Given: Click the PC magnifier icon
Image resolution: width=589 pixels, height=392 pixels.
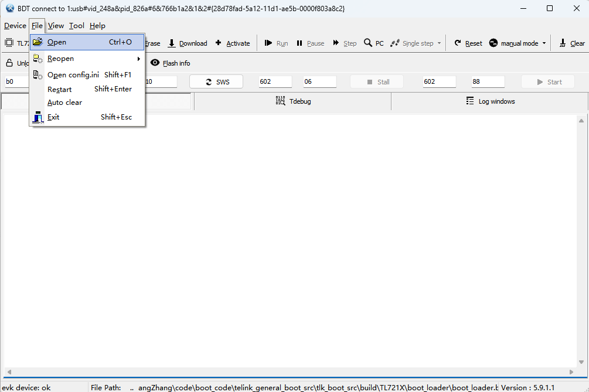Looking at the screenshot, I should click(x=367, y=43).
